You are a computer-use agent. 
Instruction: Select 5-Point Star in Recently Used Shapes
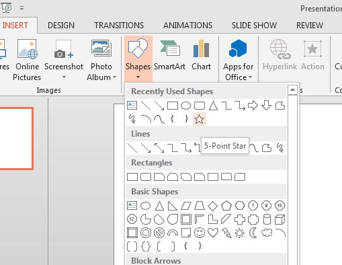click(200, 119)
